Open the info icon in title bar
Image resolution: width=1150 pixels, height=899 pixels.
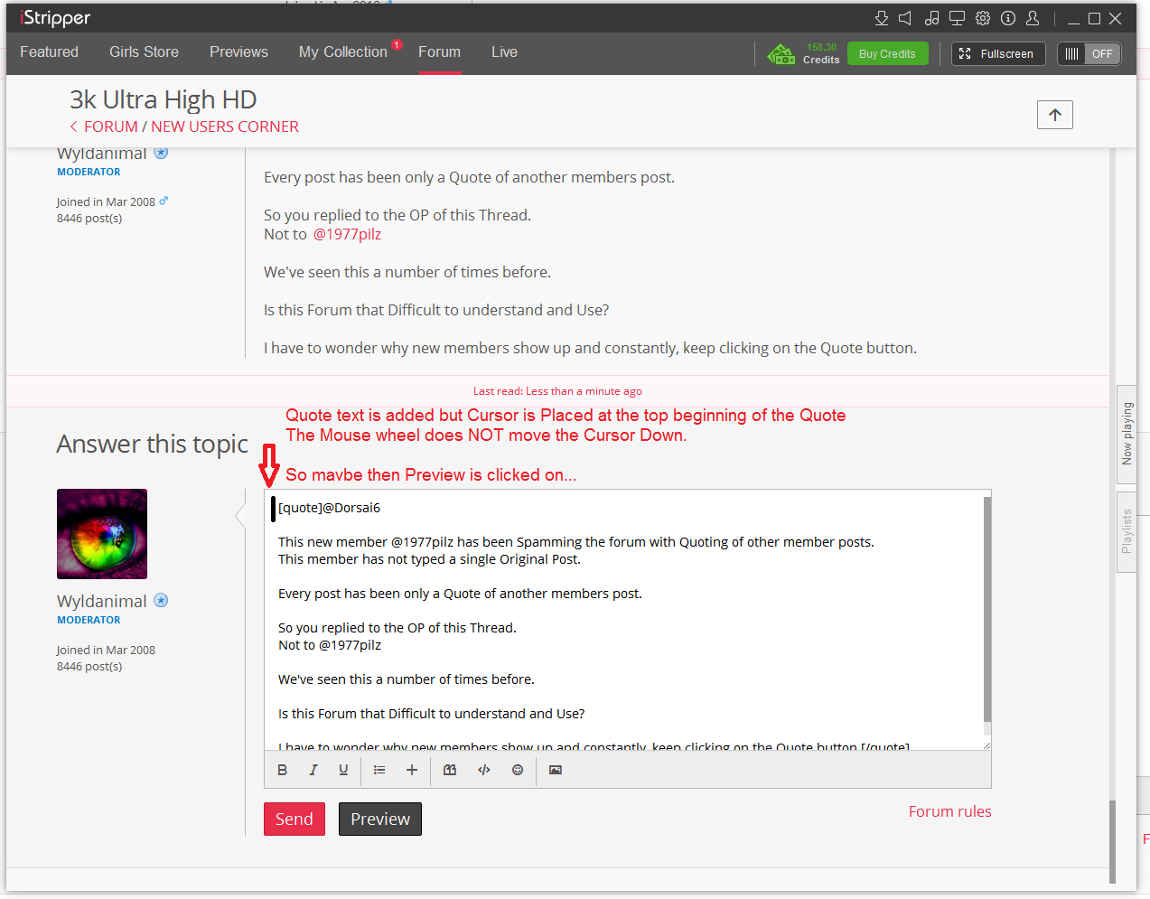tap(1008, 18)
